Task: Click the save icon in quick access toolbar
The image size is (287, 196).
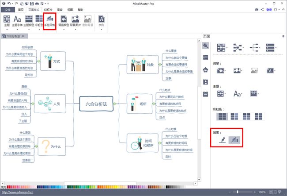Action: pos(32,4)
